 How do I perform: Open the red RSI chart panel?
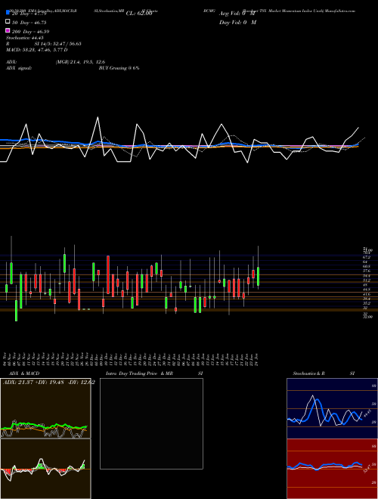tap(332, 469)
